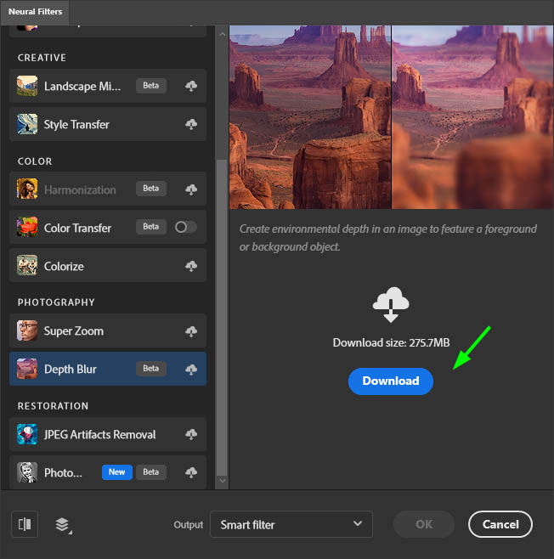554x559 pixels.
Task: Select the Landscape Mixer thumbnail
Action: click(27, 86)
